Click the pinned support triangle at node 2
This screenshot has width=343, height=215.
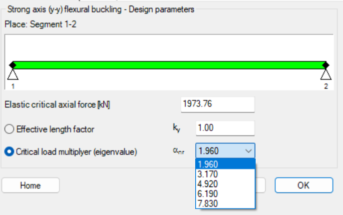[326, 74]
